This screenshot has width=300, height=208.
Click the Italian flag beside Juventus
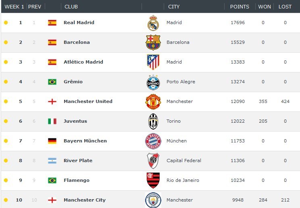click(52, 121)
